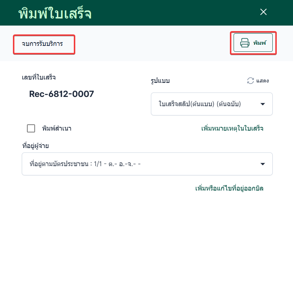Click the เพิ่มหรือแก้ไขที่อยู่ออกบิล link
Screen dimensions: 293x286
point(229,188)
